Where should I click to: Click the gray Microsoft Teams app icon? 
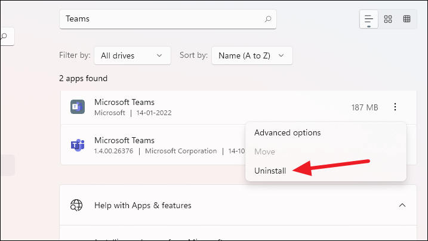(x=78, y=107)
